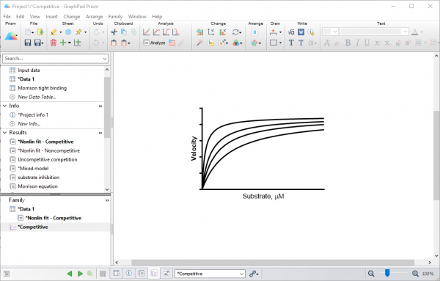
Task: Click the large T text tool
Action: coord(291,43)
